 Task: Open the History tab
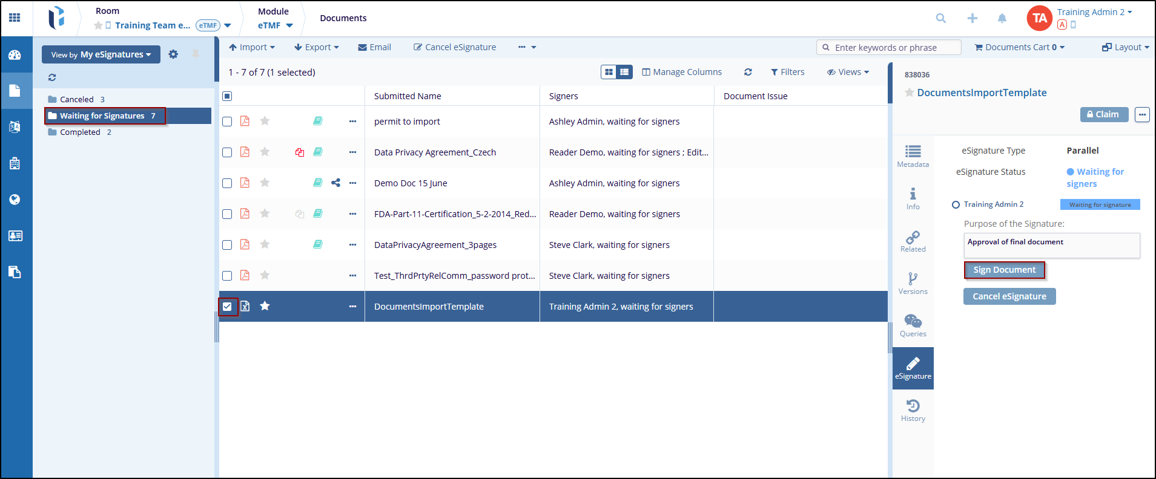tap(913, 410)
